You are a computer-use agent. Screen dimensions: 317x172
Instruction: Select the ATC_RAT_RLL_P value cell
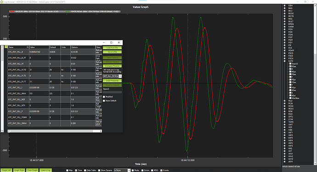point(39,111)
